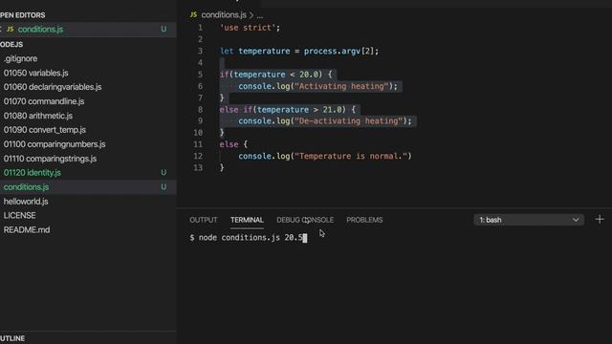Expand the Outline section
The image size is (612, 344).
pos(12,338)
